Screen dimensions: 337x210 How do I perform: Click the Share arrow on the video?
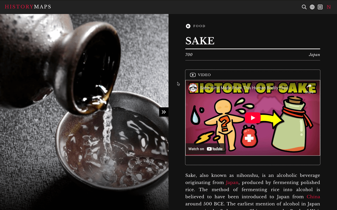click(309, 88)
